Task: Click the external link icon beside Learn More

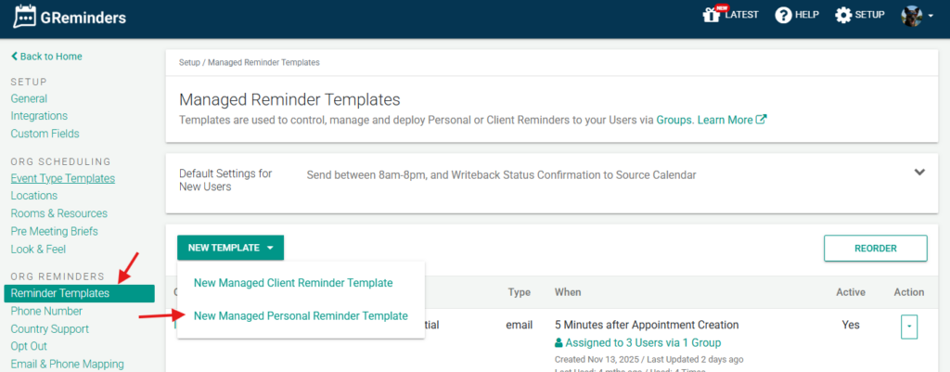Action: (762, 120)
